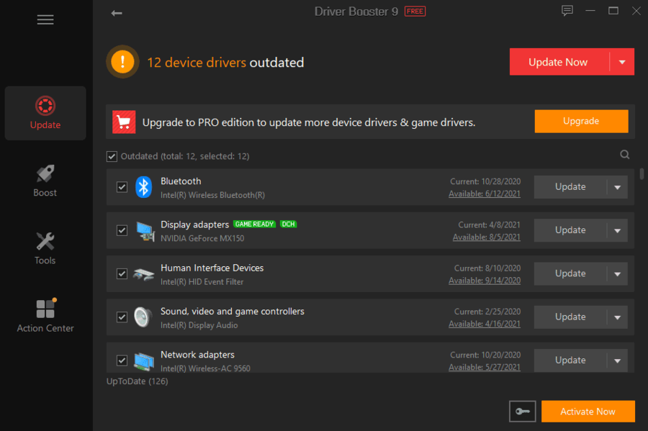Click the red Update Now button
This screenshot has width=648, height=431.
pos(559,62)
